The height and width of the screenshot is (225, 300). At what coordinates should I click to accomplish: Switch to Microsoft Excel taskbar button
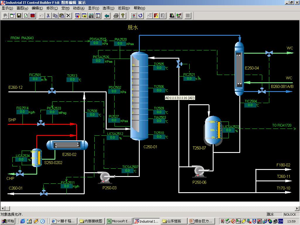coord(119,221)
